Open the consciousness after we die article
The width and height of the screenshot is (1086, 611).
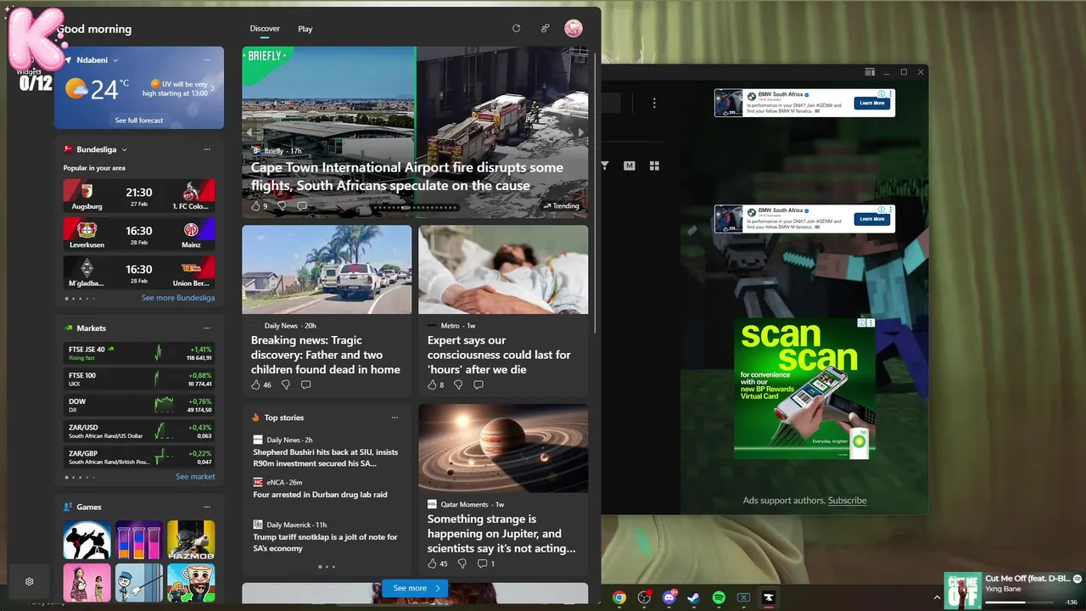(x=499, y=355)
